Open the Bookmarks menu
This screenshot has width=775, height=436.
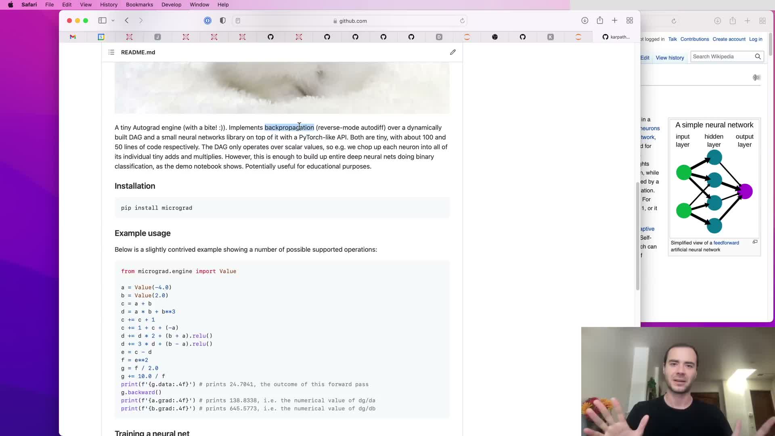139,5
